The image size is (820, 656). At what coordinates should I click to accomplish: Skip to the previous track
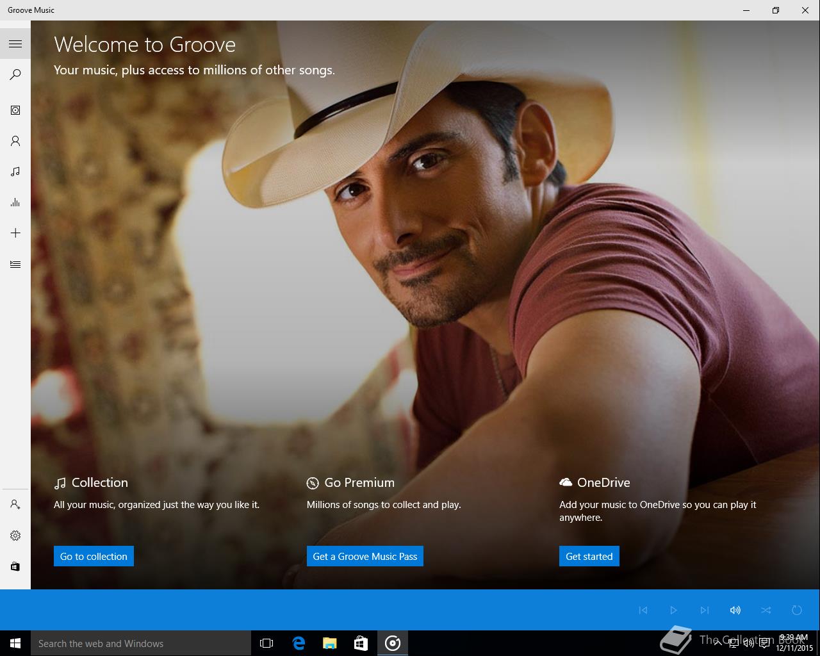click(x=643, y=610)
